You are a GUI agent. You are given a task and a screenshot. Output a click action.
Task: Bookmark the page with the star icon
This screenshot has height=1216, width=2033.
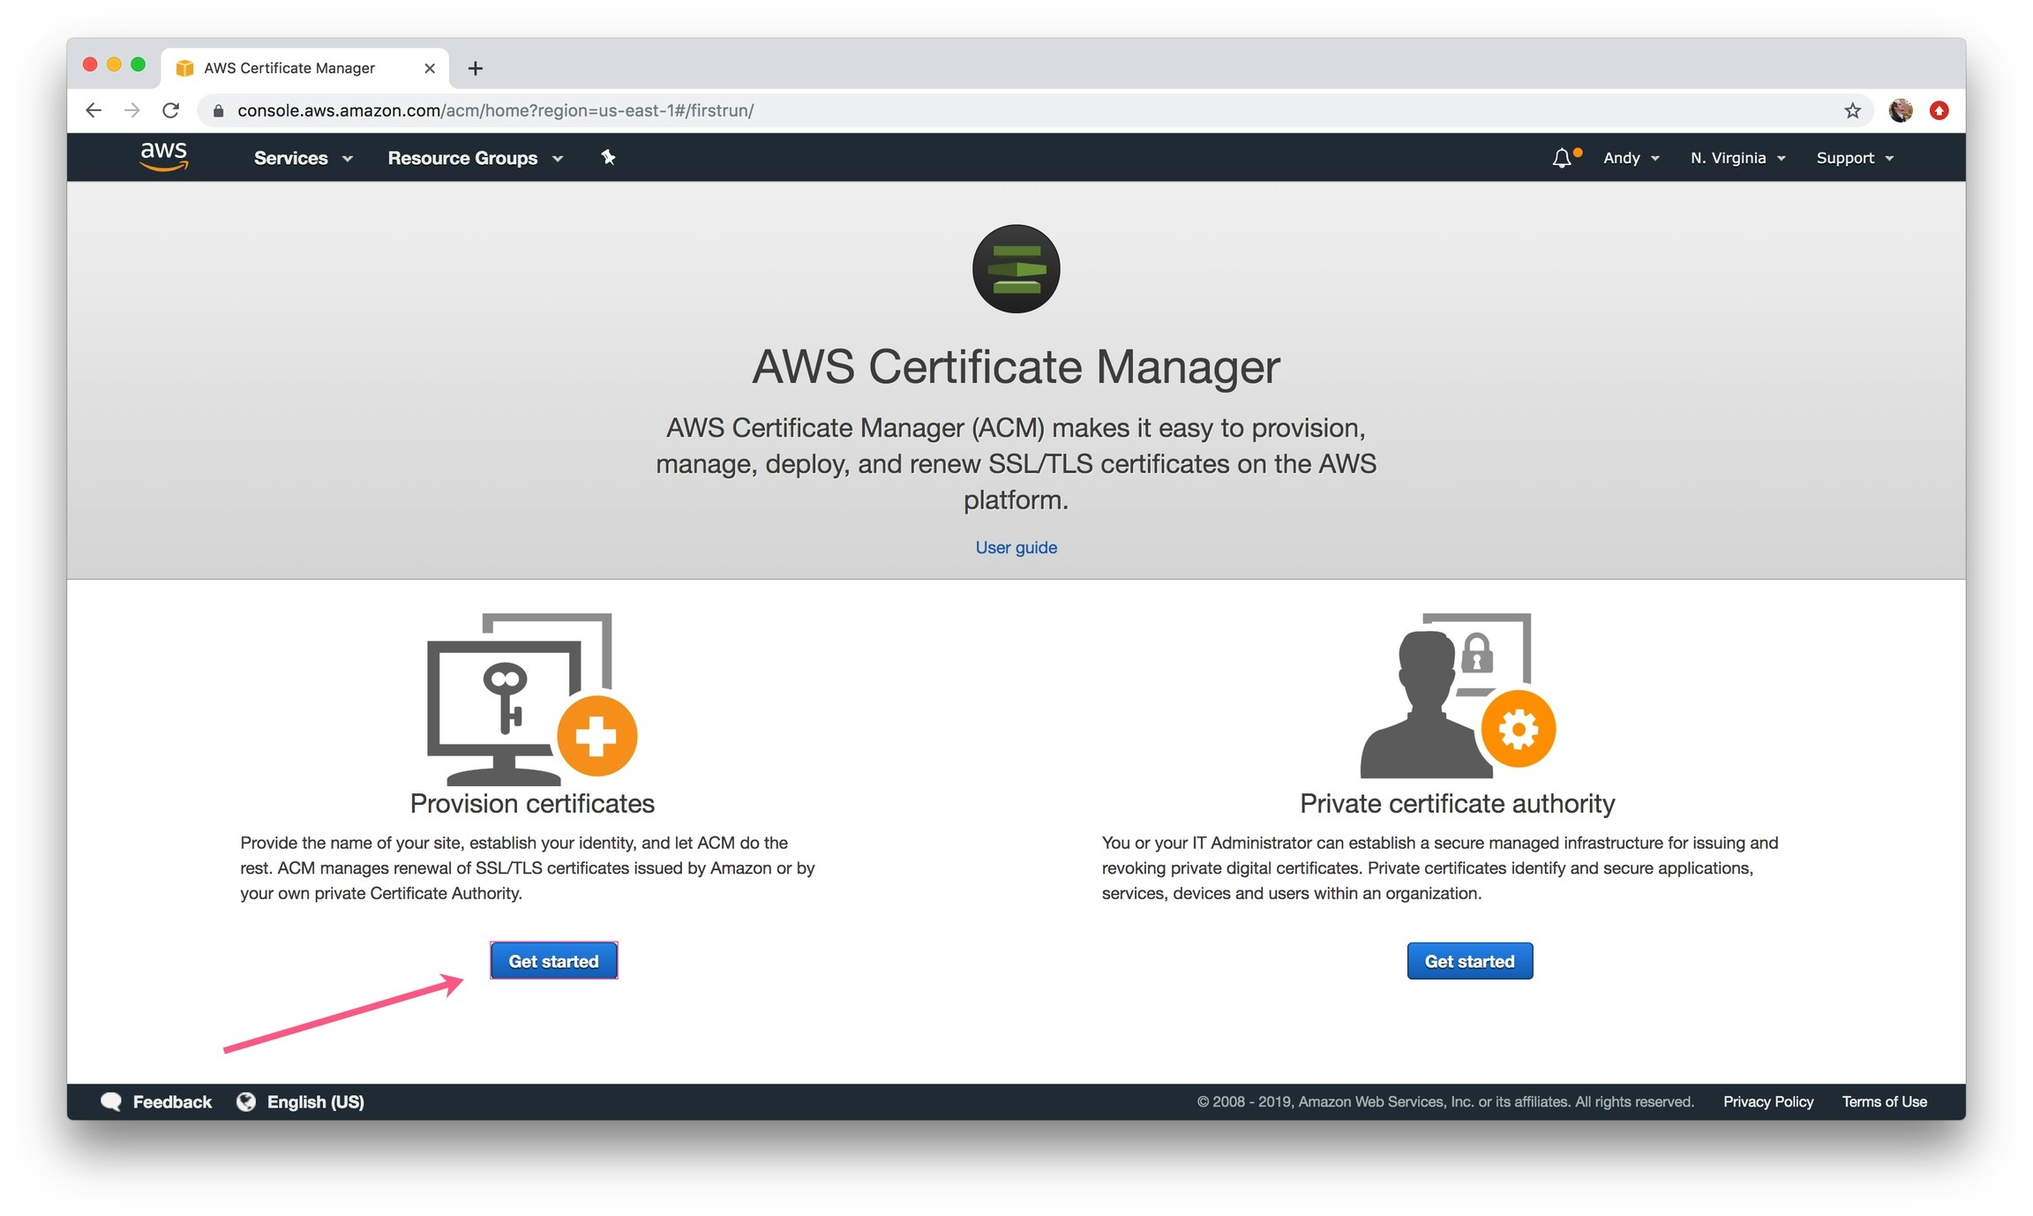(1852, 110)
